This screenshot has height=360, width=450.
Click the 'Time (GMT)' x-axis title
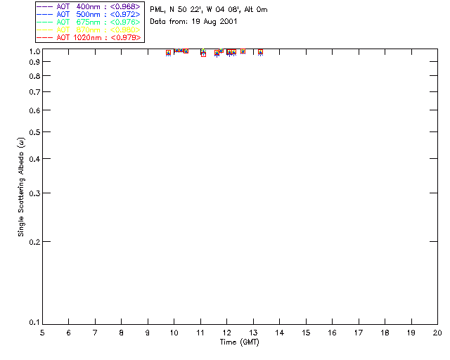coord(239,342)
